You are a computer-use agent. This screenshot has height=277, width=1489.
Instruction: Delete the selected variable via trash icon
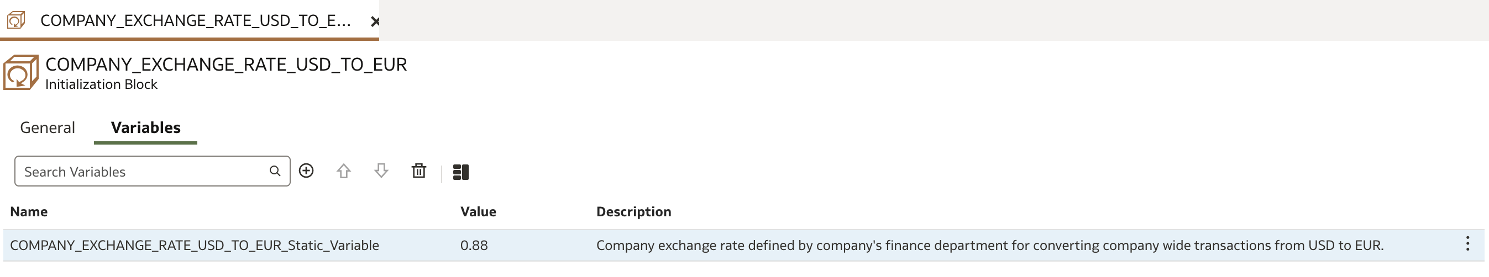click(418, 171)
